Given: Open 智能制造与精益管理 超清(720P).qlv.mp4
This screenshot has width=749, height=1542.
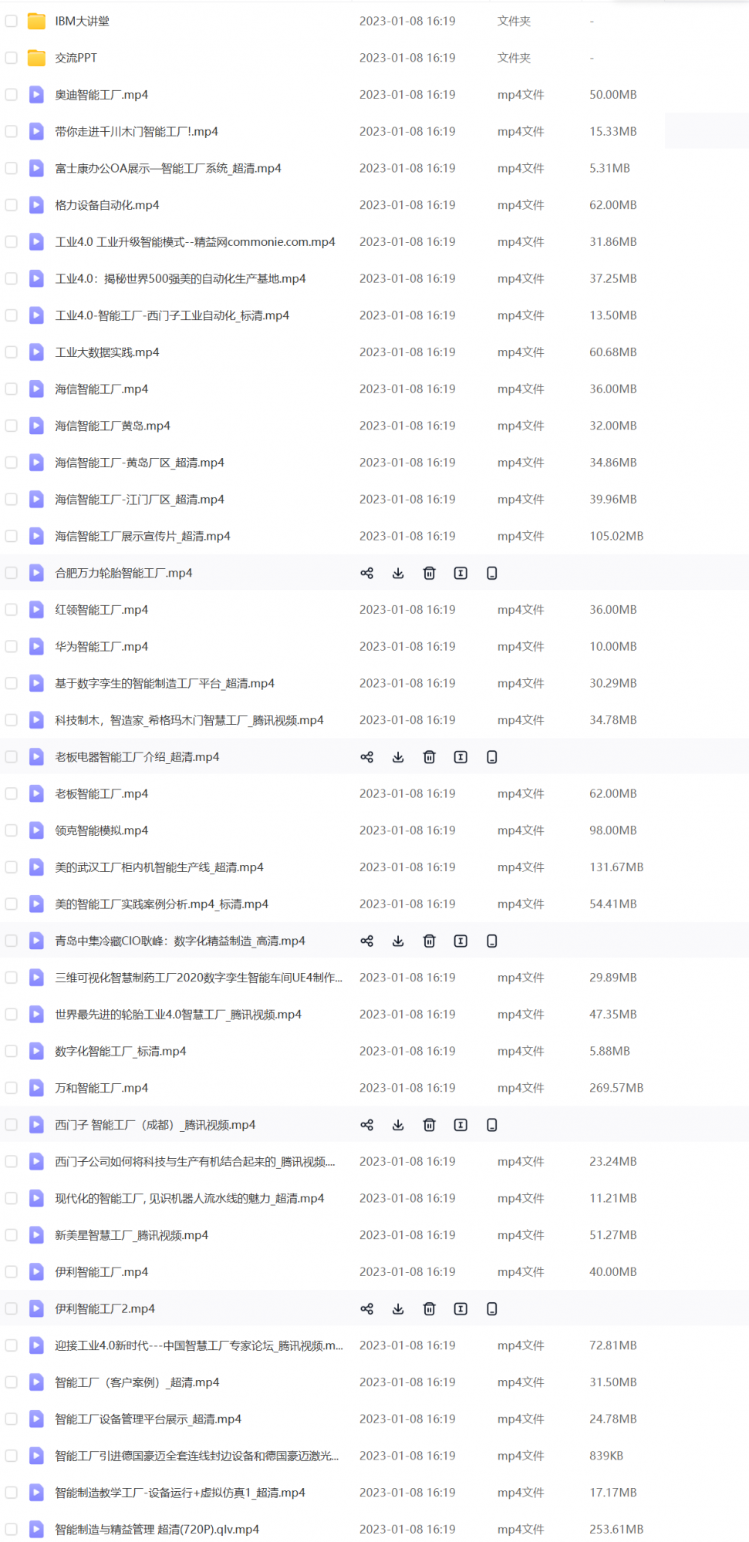Looking at the screenshot, I should (x=157, y=1529).
